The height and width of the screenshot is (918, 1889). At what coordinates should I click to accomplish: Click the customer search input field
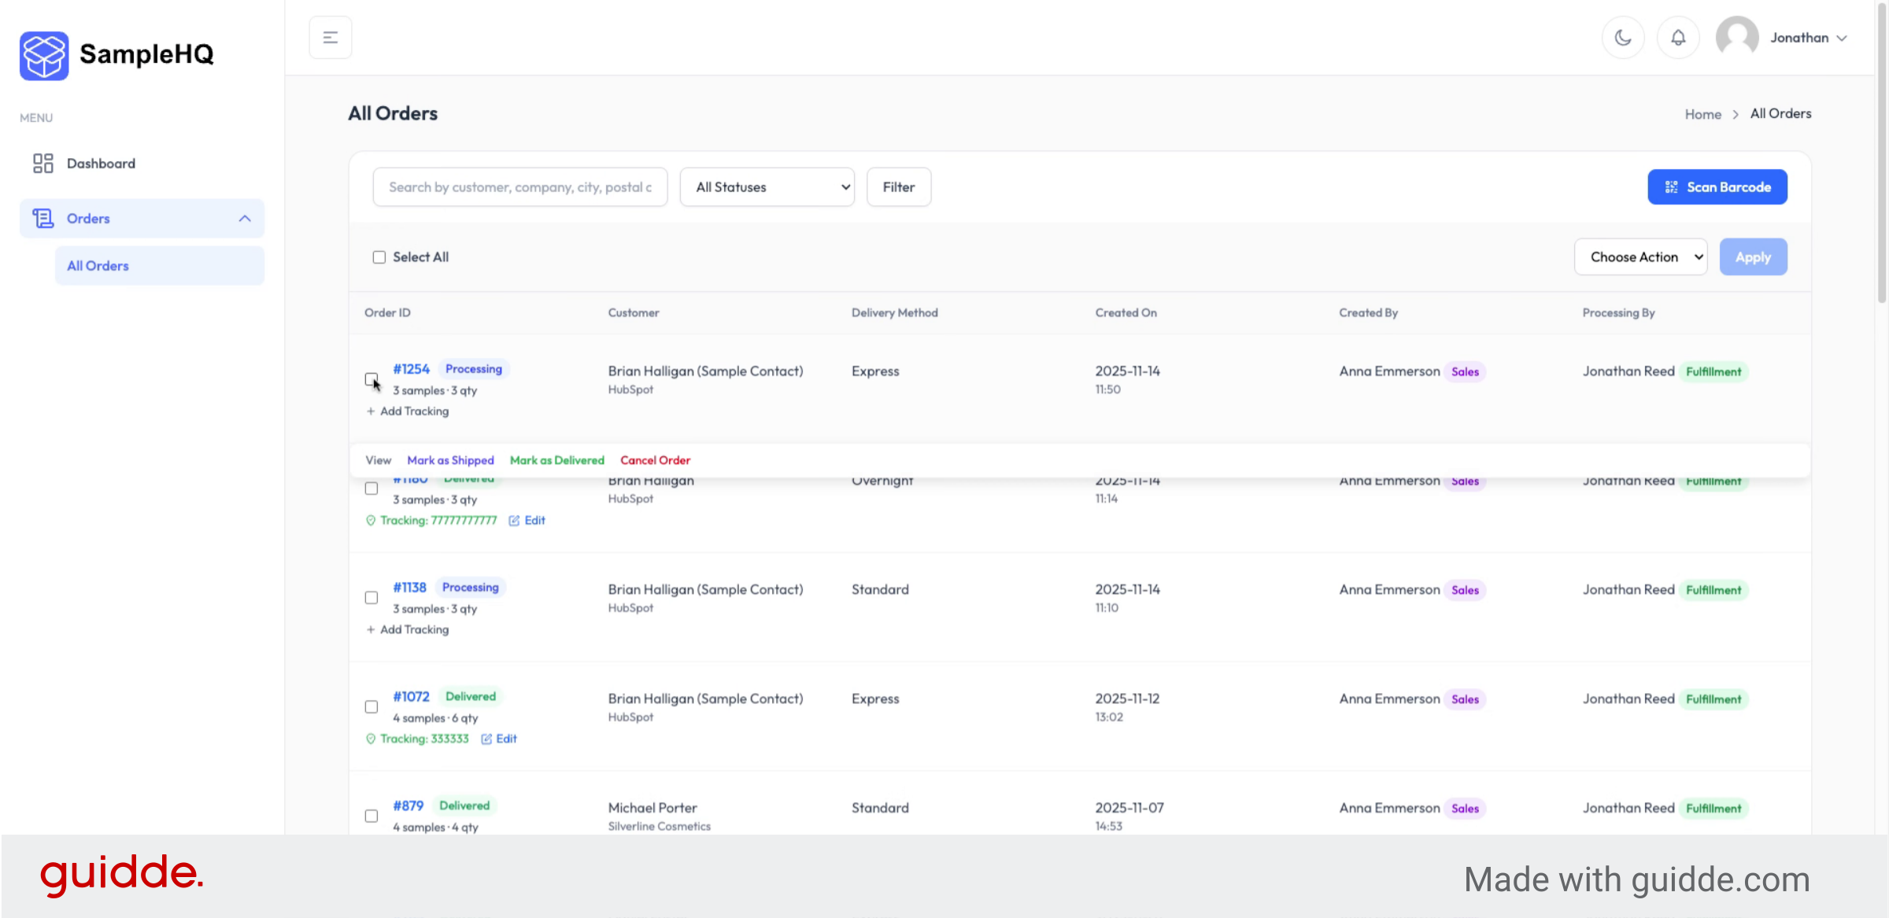(519, 186)
